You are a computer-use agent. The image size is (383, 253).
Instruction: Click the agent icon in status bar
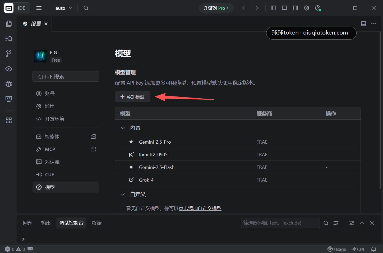(30, 249)
